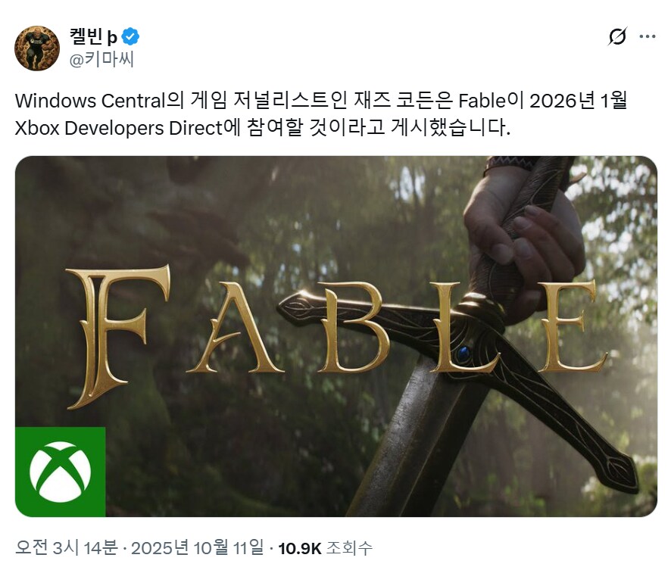Click the timestamp 오전 3시 14분
The image size is (671, 564).
tap(67, 548)
